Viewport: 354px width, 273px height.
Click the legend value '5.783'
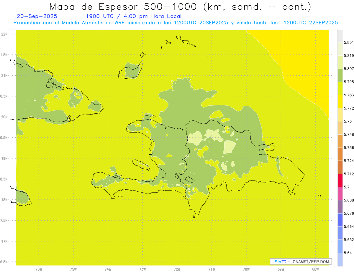(349, 95)
